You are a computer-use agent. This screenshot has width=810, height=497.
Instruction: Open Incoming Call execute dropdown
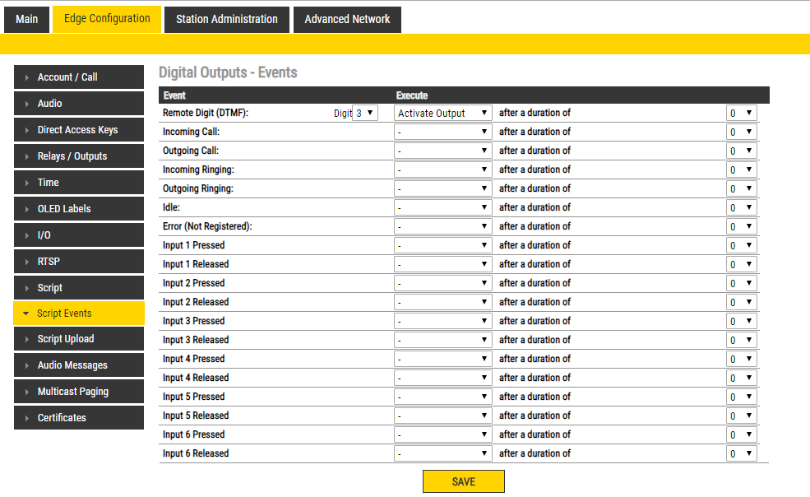443,132
